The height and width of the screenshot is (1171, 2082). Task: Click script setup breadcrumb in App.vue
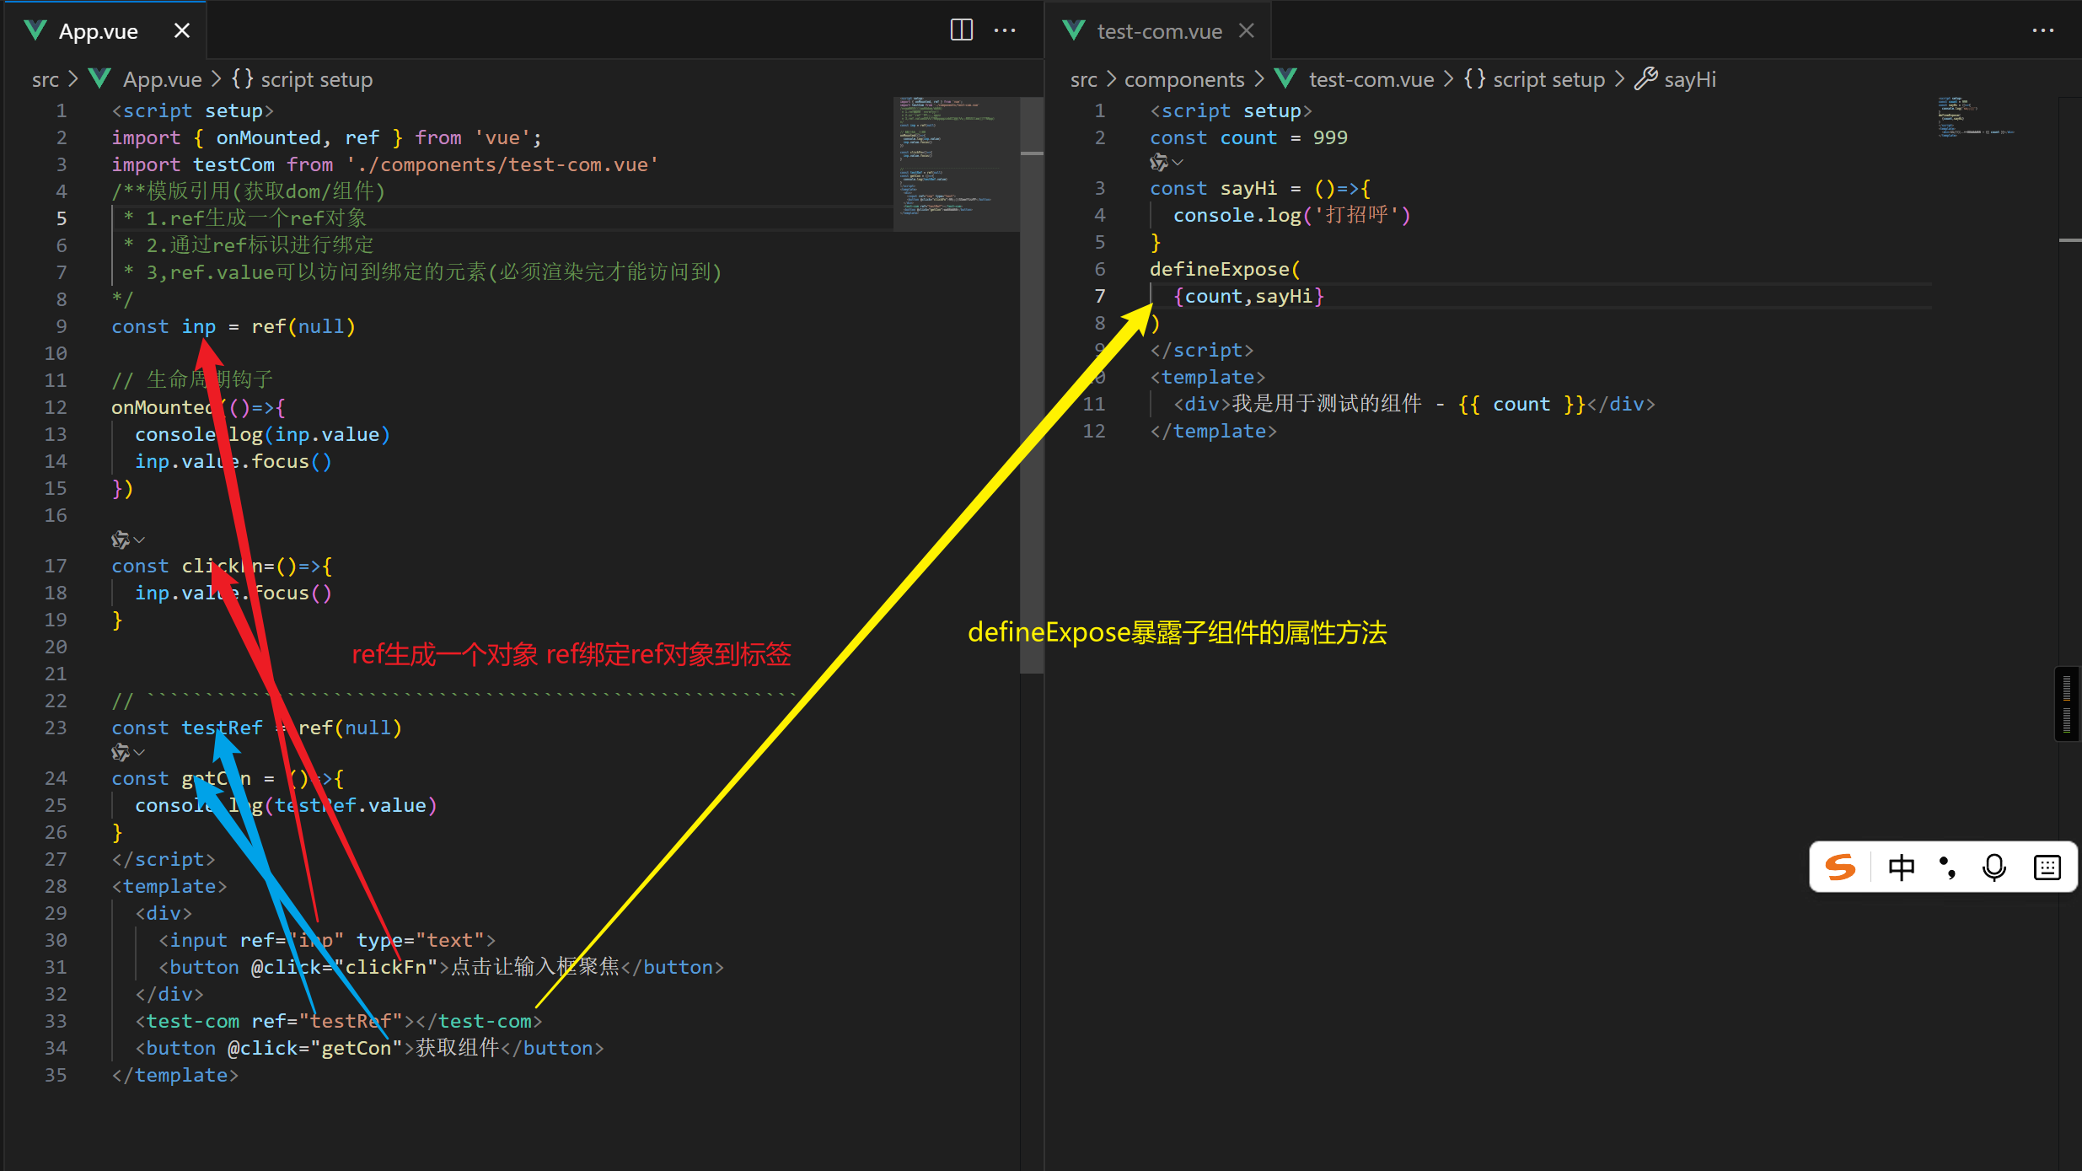[x=315, y=79]
